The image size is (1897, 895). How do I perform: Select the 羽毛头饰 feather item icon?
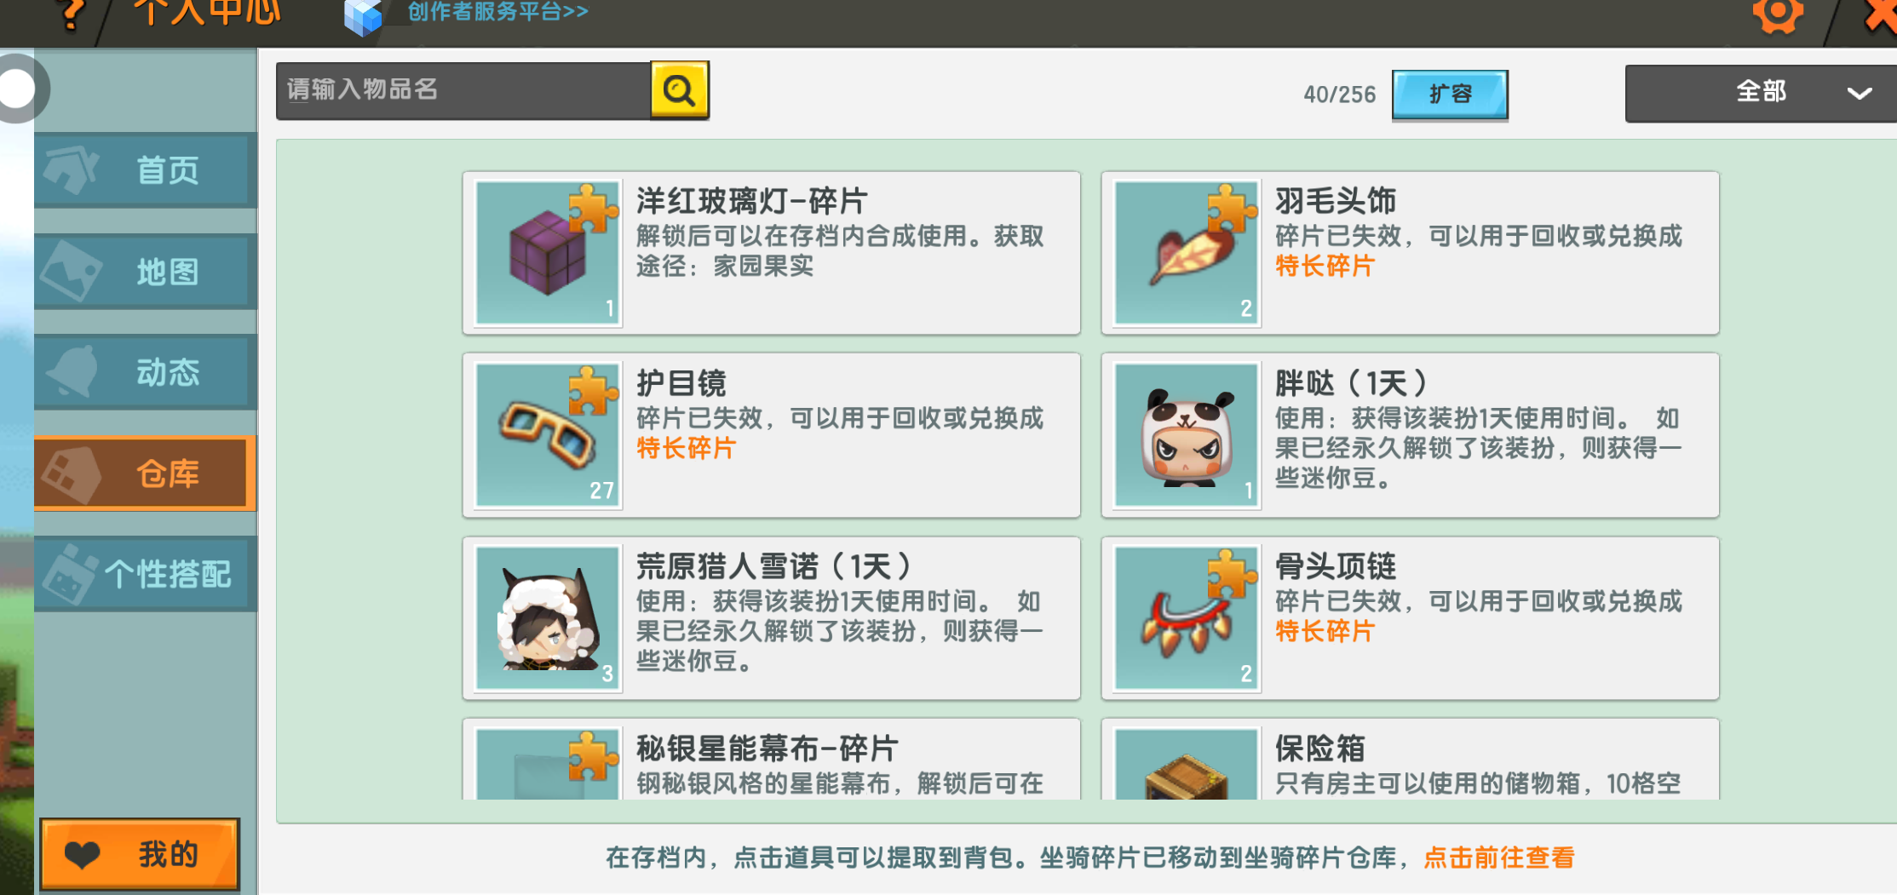(x=1187, y=253)
